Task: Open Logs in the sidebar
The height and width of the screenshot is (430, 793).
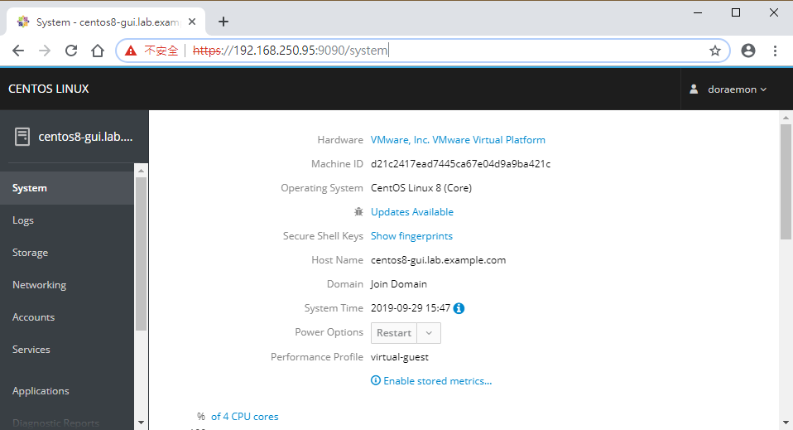Action: coord(67,220)
